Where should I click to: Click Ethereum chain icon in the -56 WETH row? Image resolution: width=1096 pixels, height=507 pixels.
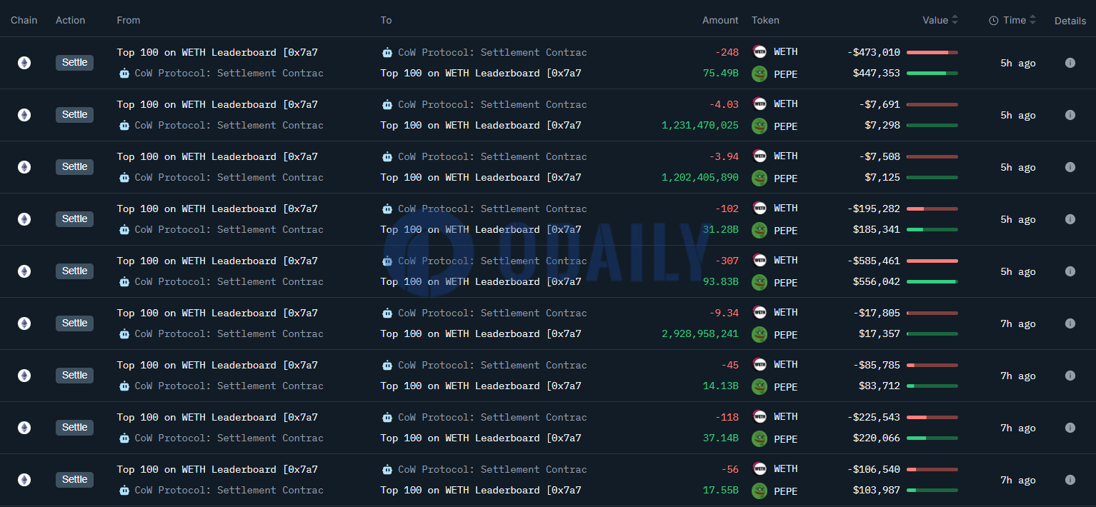[x=24, y=480]
